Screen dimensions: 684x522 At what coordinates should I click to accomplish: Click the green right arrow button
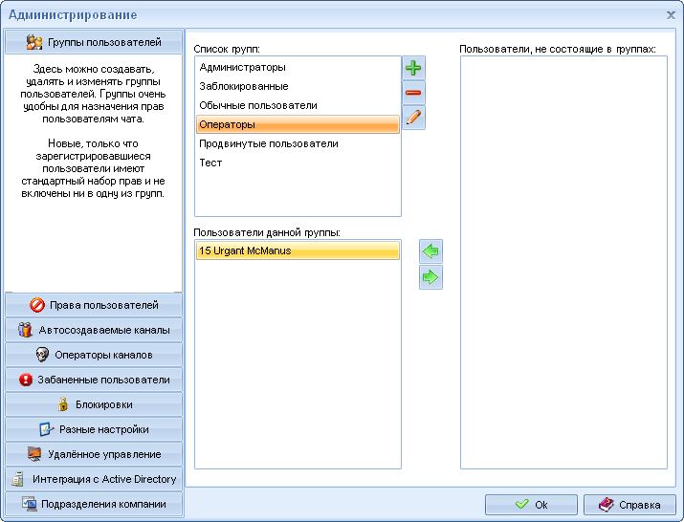coord(431,277)
